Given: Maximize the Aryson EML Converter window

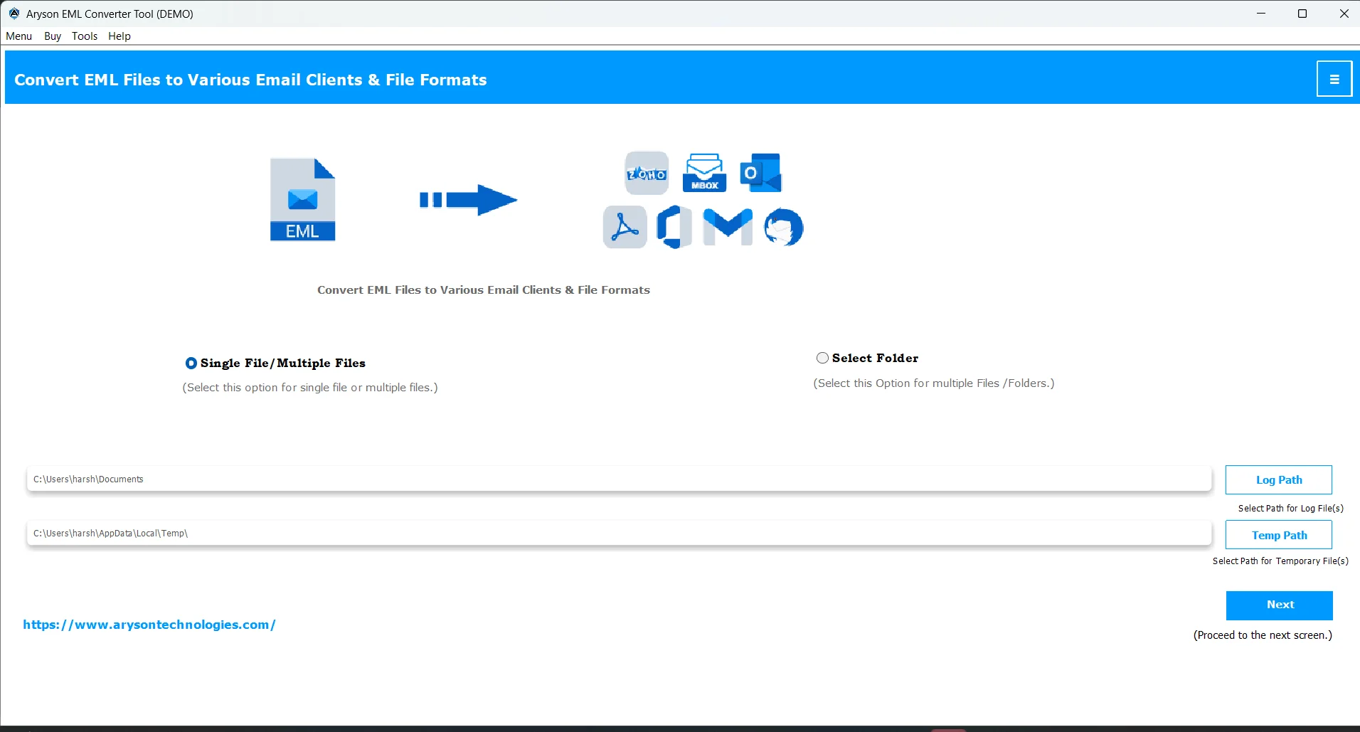Looking at the screenshot, I should pos(1302,14).
